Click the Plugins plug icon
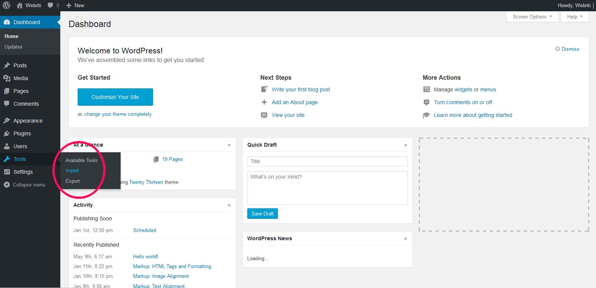 pyautogui.click(x=7, y=133)
